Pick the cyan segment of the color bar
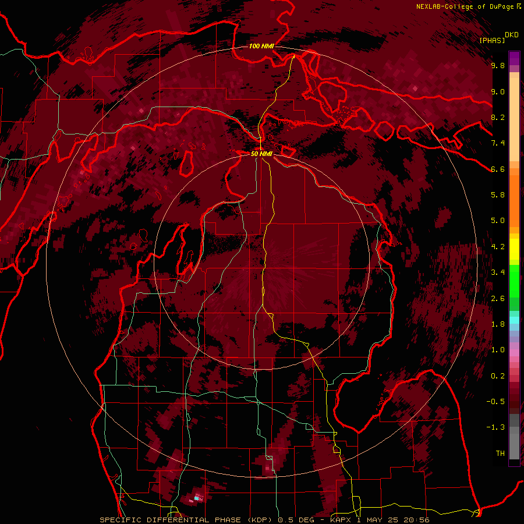 [x=514, y=320]
